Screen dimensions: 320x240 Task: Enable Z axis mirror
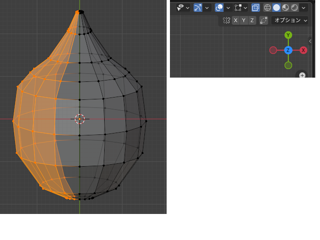(252, 20)
